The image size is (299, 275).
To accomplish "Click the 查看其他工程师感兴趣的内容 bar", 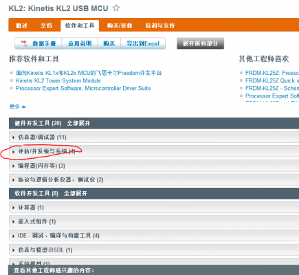I will (154, 270).
